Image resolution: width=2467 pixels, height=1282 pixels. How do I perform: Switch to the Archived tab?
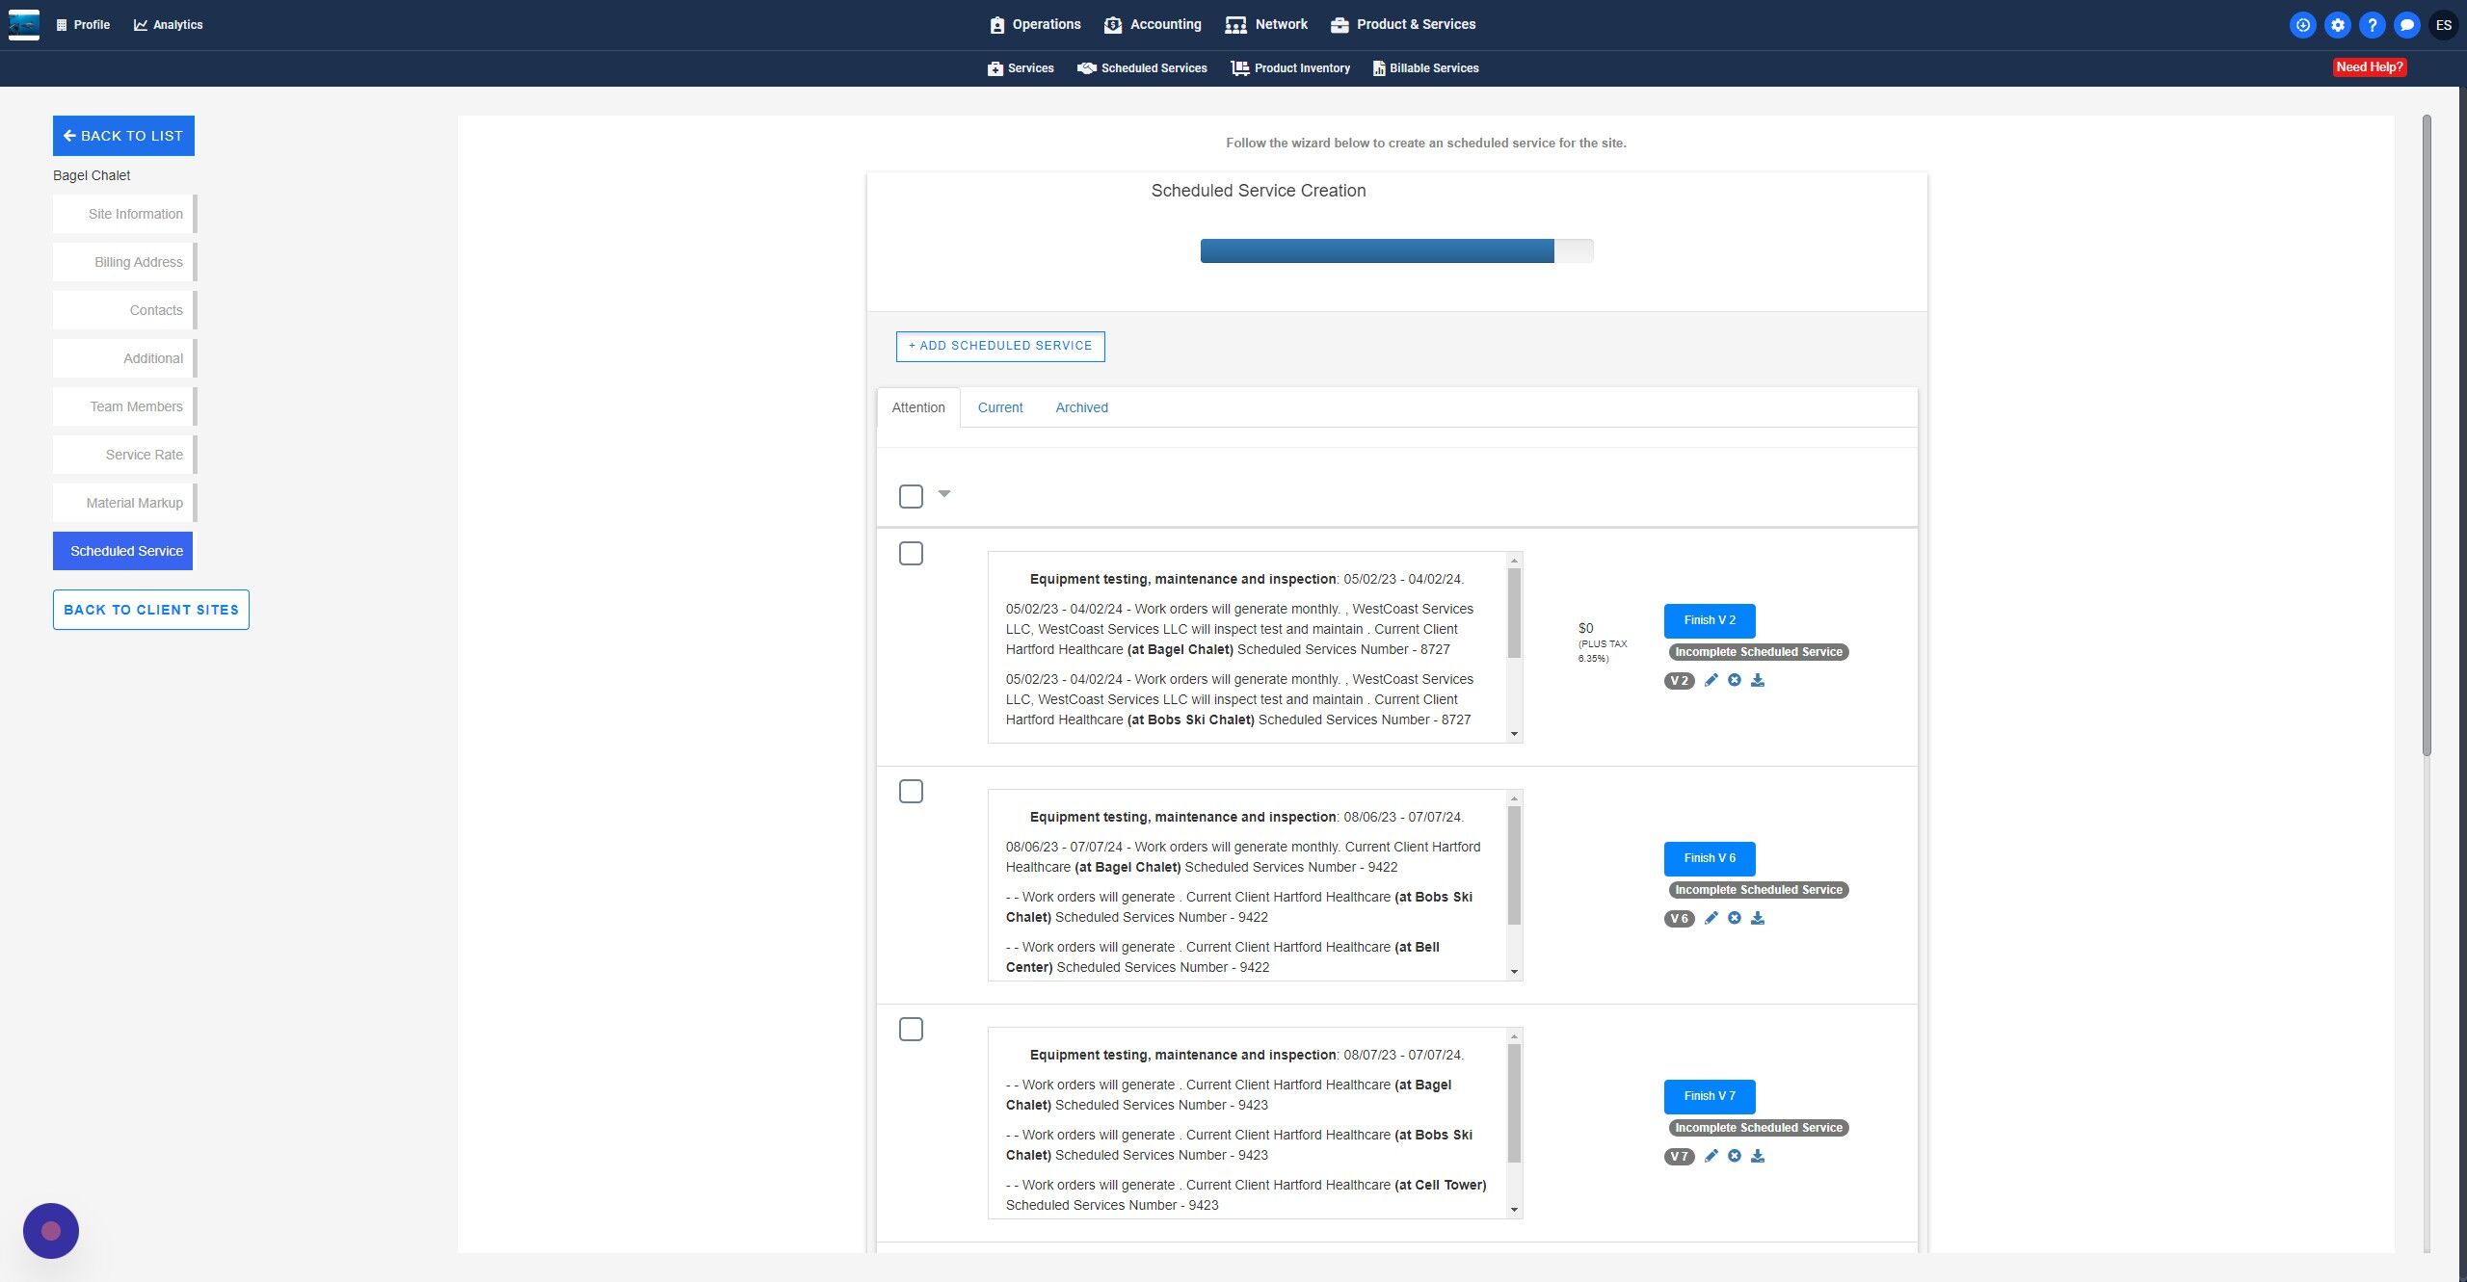pos(1081,408)
